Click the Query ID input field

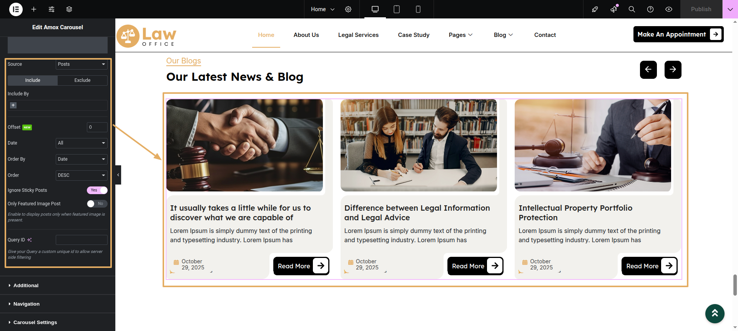pos(81,240)
